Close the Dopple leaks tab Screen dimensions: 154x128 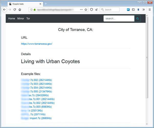pos(40,4)
